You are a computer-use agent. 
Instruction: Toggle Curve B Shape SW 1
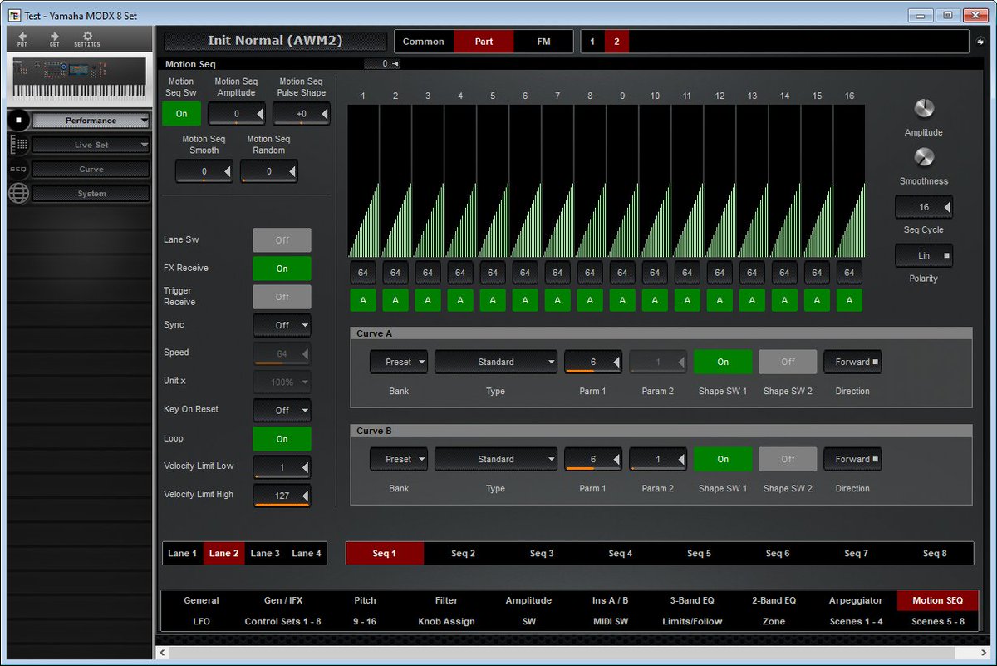pyautogui.click(x=723, y=459)
